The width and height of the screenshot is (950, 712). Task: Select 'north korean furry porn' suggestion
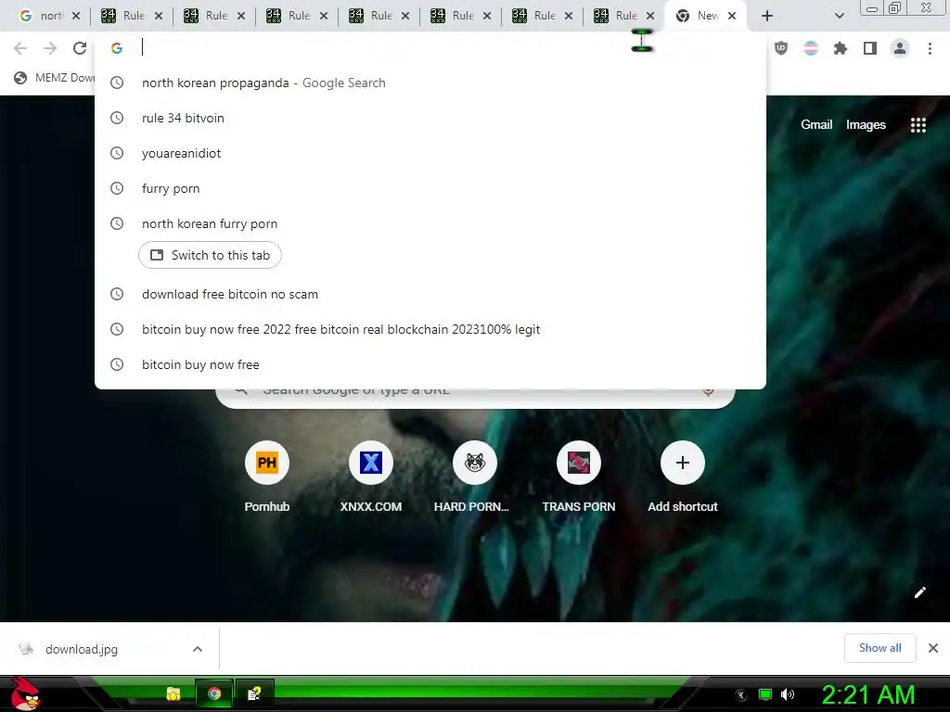(x=430, y=223)
